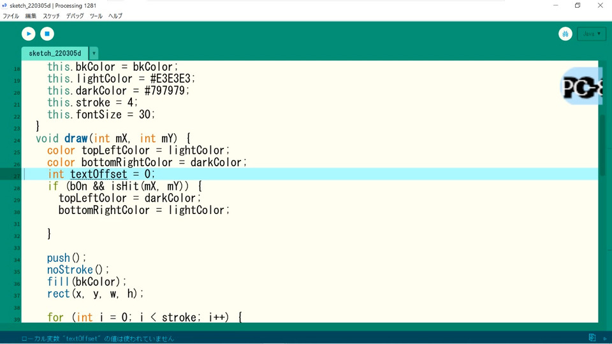Screen dimensions: 612x344
Task: Open the デバッグ menu
Action: point(75,16)
